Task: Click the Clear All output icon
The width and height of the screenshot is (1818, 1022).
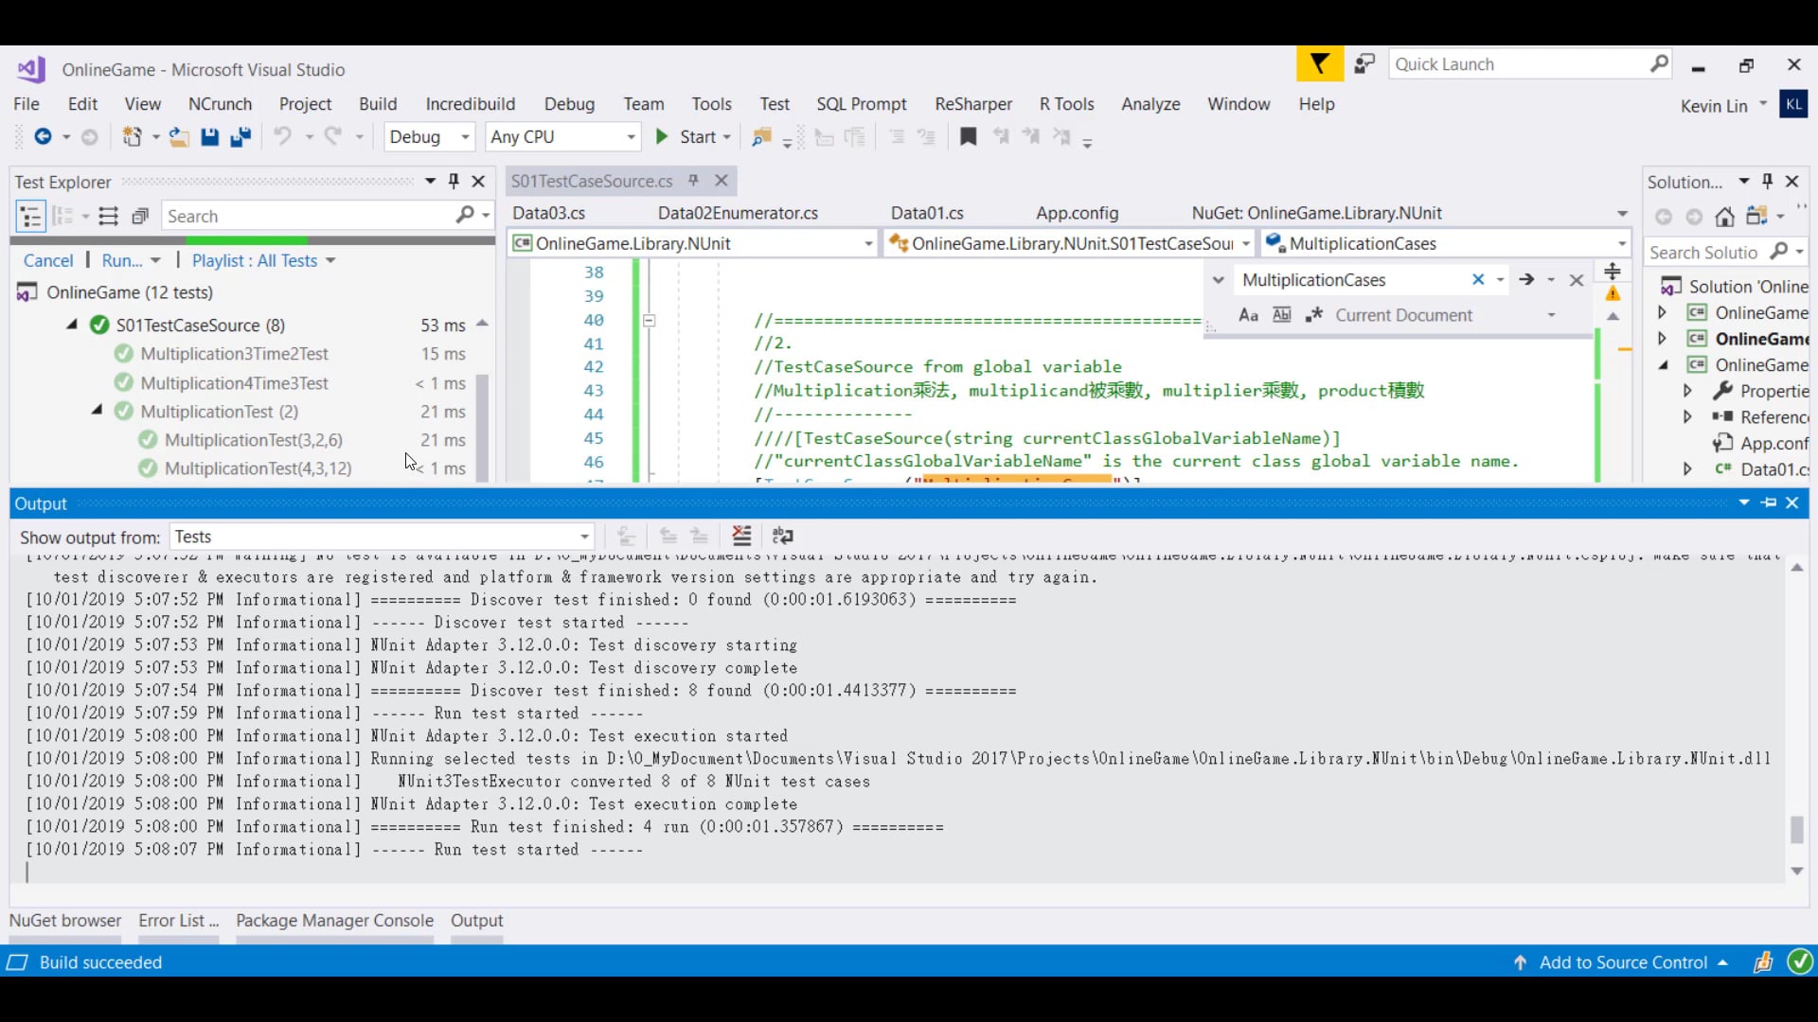Action: (x=741, y=537)
